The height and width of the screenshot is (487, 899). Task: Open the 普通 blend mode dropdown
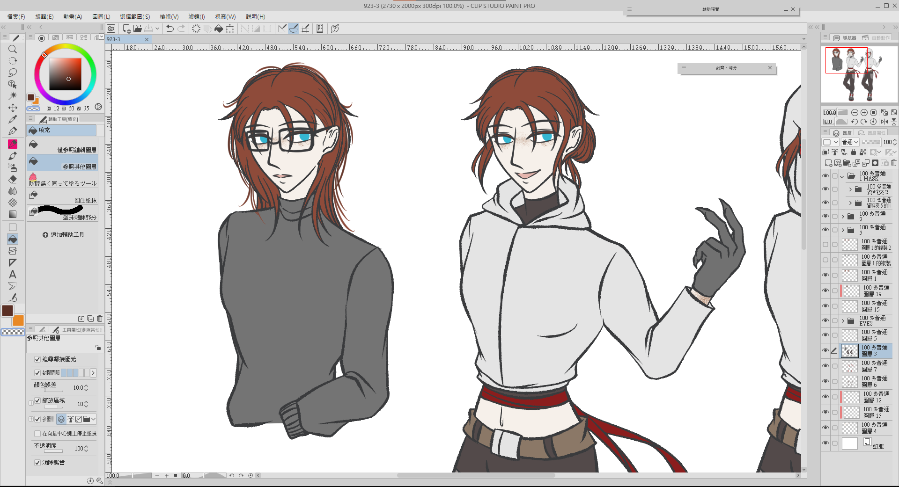850,142
